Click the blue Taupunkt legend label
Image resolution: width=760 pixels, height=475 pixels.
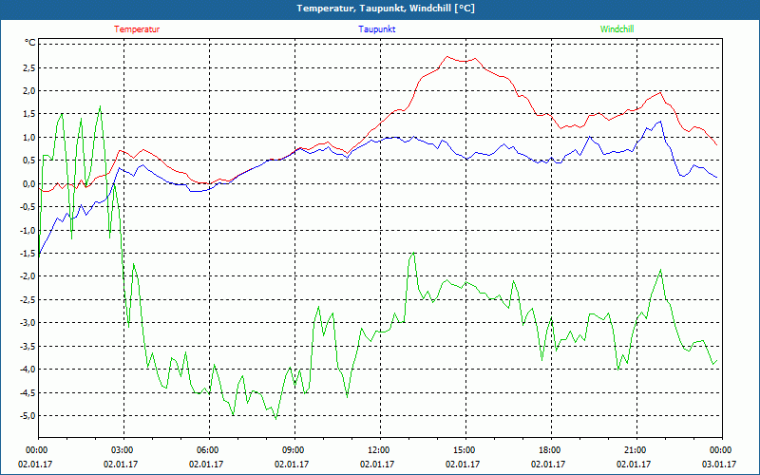coord(376,29)
